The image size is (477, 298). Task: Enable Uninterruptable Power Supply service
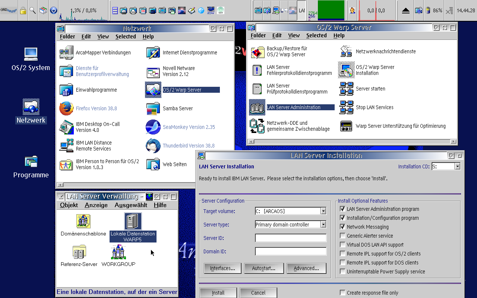(342, 272)
